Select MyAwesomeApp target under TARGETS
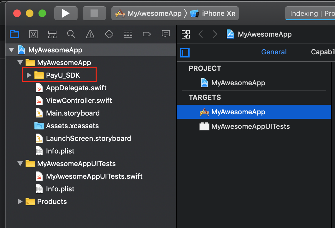This screenshot has width=335, height=228. click(x=254, y=112)
